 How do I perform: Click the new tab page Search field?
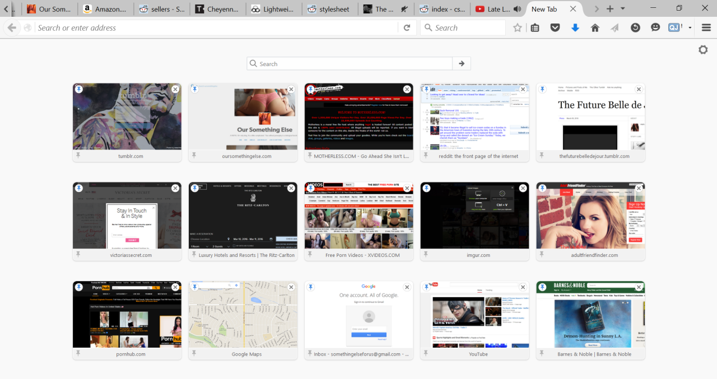click(x=350, y=64)
